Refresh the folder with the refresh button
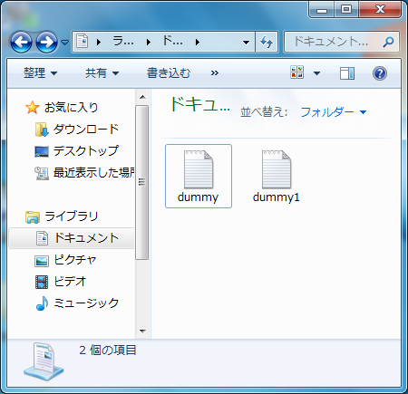The image size is (408, 394). [x=267, y=42]
